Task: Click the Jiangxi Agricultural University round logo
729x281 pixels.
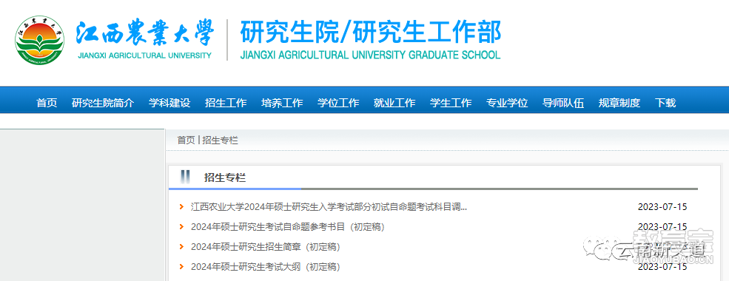Action: [39, 40]
